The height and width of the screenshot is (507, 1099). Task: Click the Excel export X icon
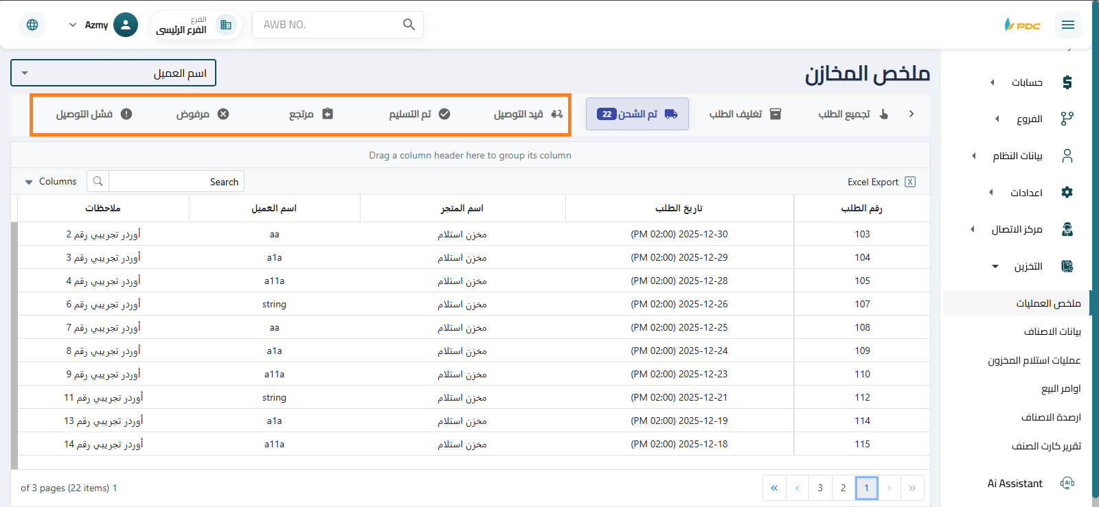pos(910,182)
